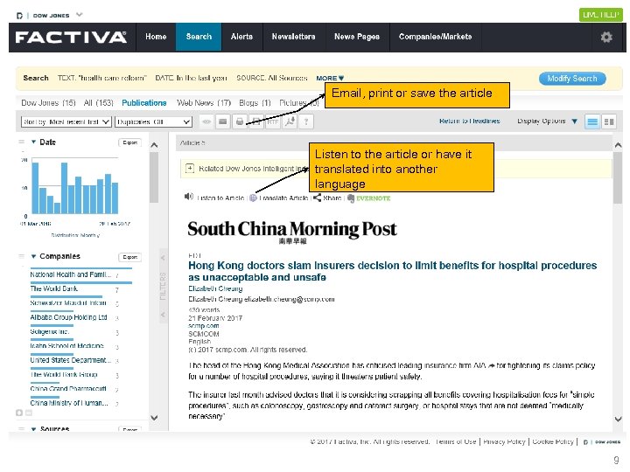
Task: Export the Companies list
Action: [x=130, y=257]
